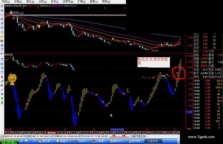Click the 4.80 low price label on chart

155,51
